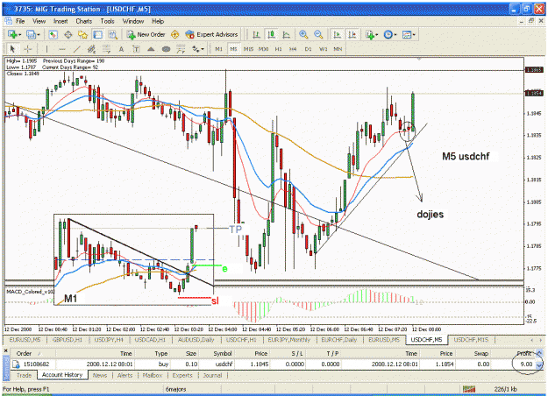The image size is (548, 396).
Task: Open the News terminal tab
Action: pyautogui.click(x=100, y=375)
